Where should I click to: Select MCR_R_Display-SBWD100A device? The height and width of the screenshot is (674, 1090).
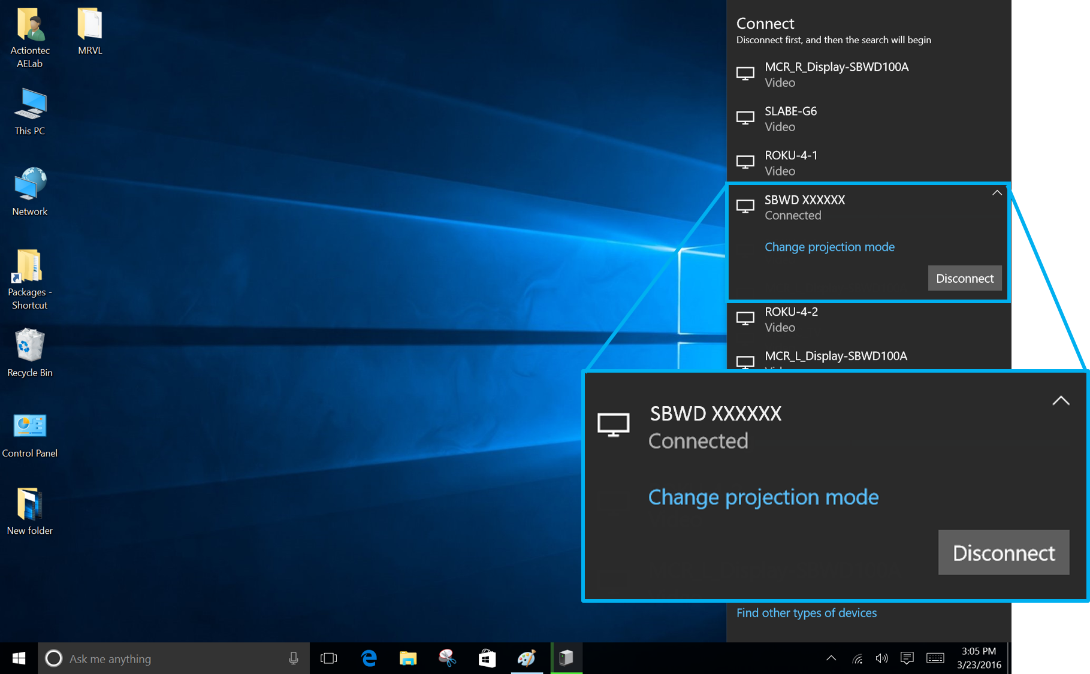869,74
